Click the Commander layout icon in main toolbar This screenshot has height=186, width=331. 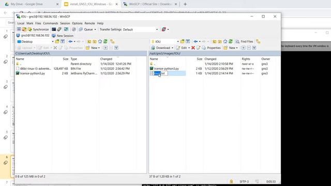(19, 29)
